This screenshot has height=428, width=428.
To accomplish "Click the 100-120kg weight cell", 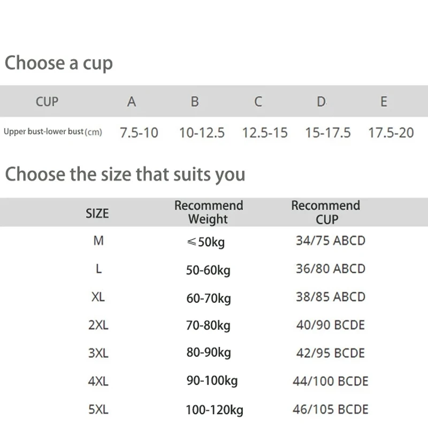I will (x=214, y=410).
